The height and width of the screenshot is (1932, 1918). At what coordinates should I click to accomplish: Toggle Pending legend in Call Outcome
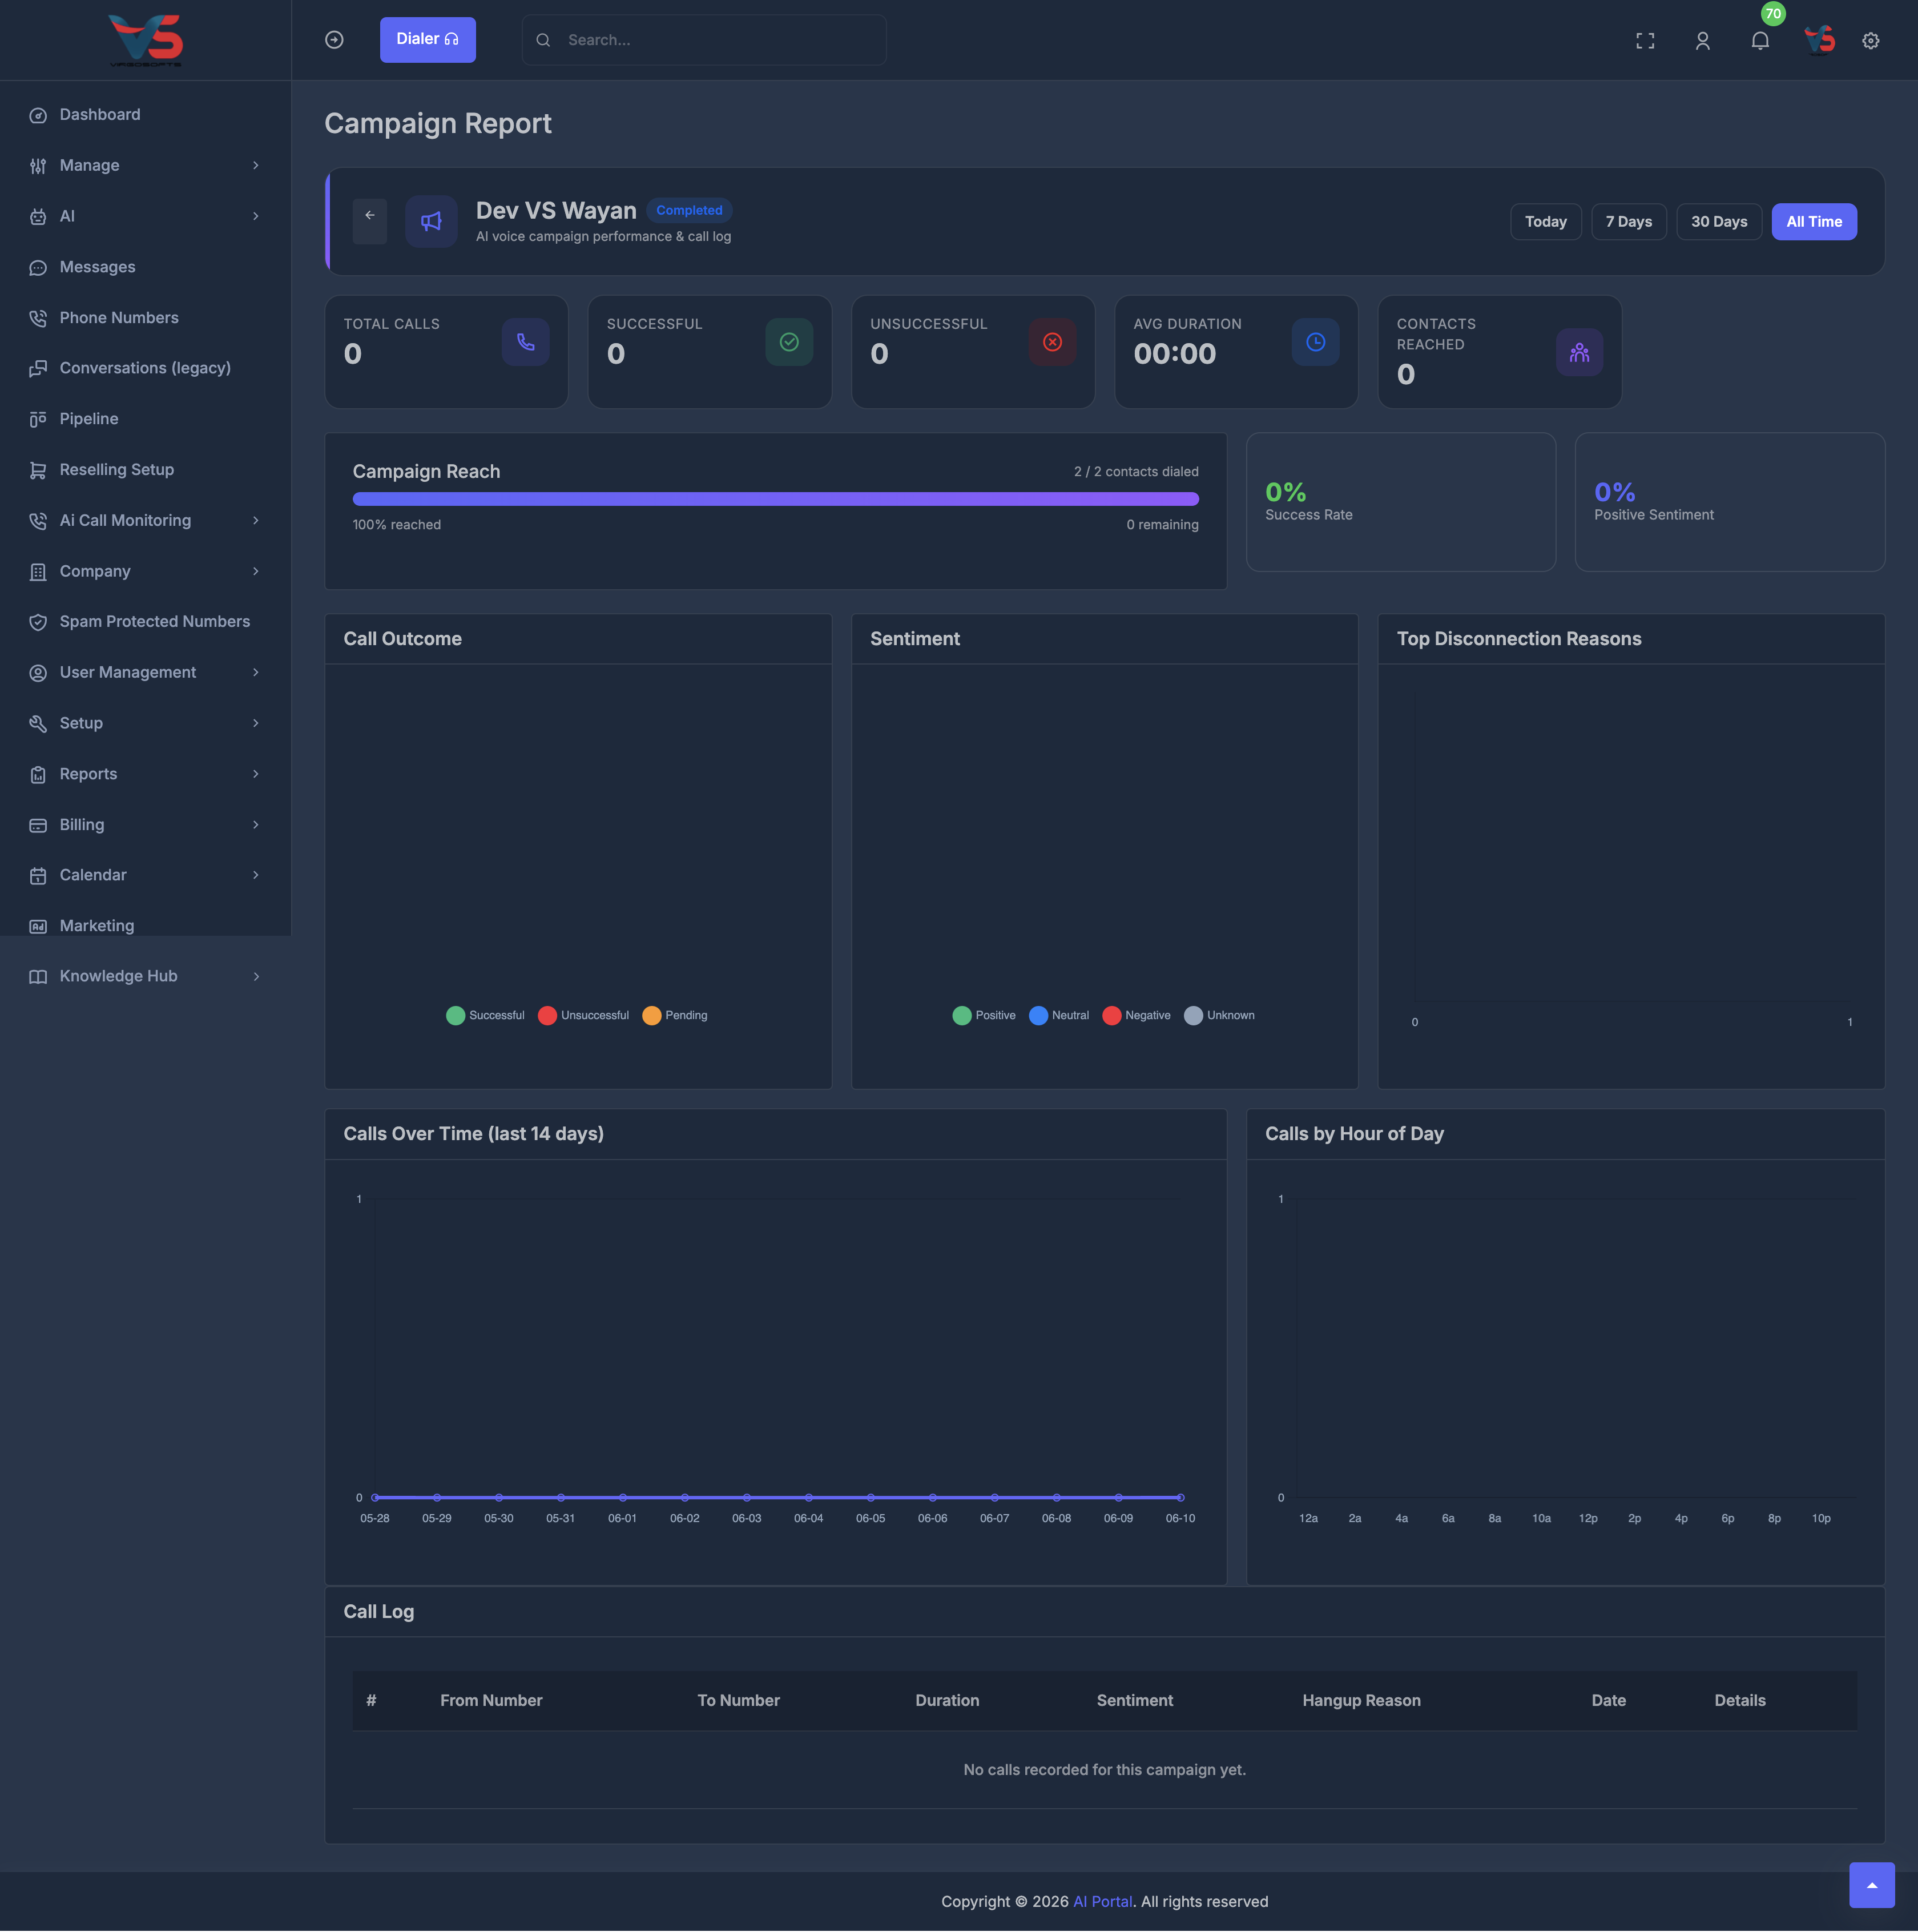tap(674, 1015)
